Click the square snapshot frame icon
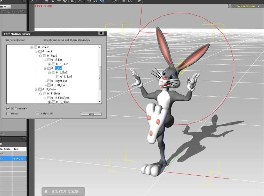This screenshot has height=196, width=264. pos(130,1)
